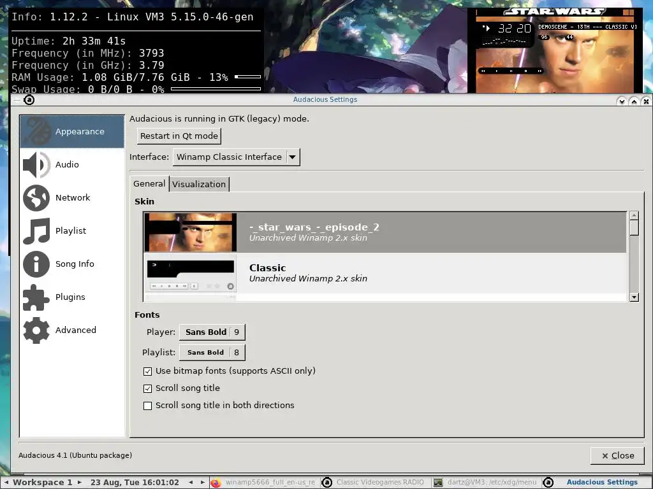
Task: Click the Audacious logo in settings title bar
Action: click(29, 100)
